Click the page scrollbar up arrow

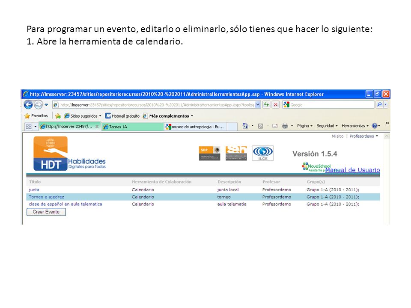(x=387, y=136)
